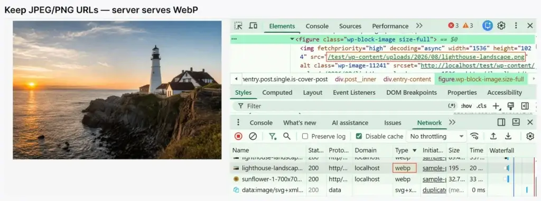Stop recording network log with red button
The width and height of the screenshot is (541, 201).
238,136
